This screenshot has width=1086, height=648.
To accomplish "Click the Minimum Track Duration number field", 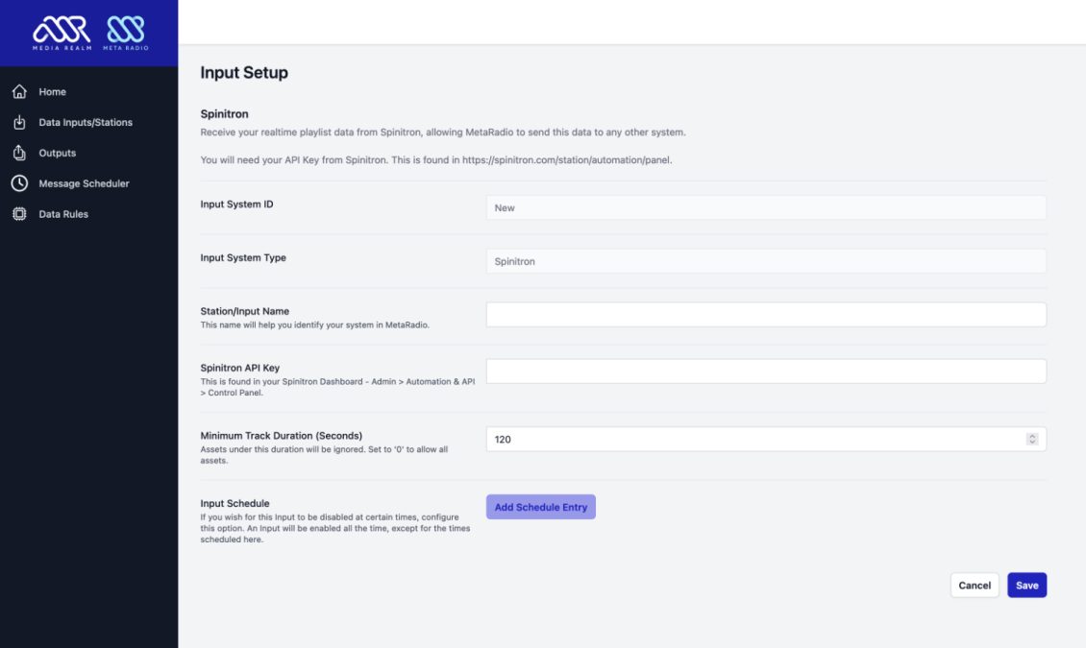I will pos(750,440).
